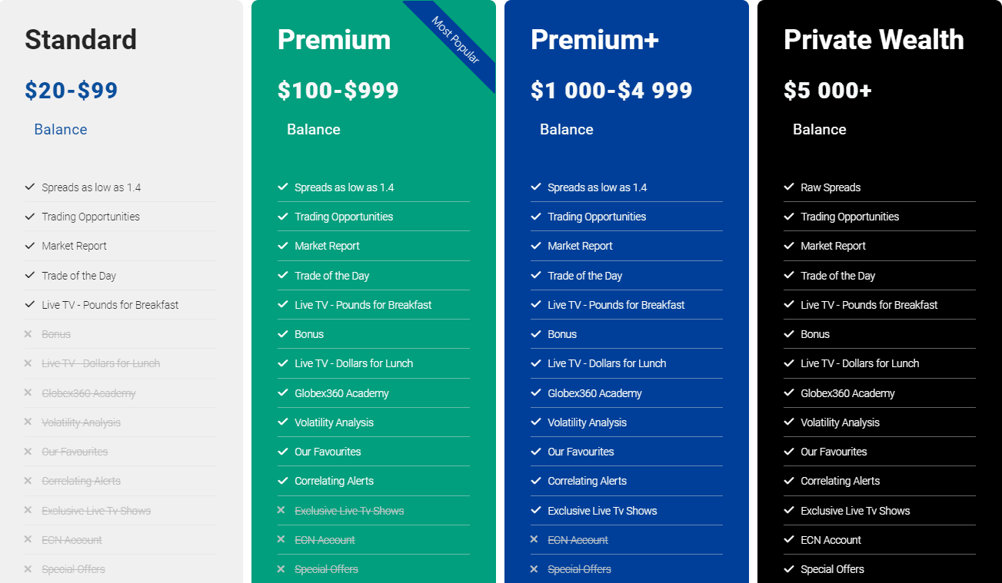
Task: Click the X icon beside Standard's Bonus
Action: tap(28, 334)
